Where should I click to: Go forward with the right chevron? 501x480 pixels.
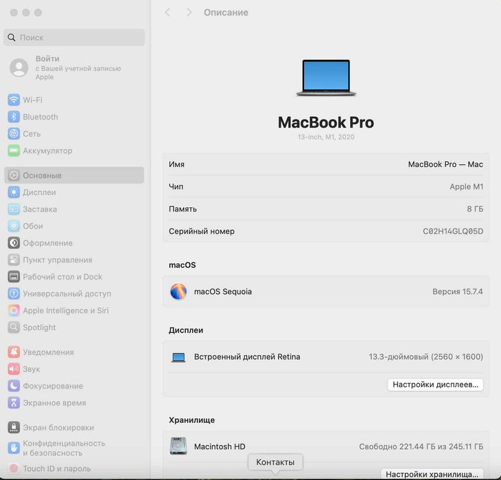pyautogui.click(x=189, y=12)
